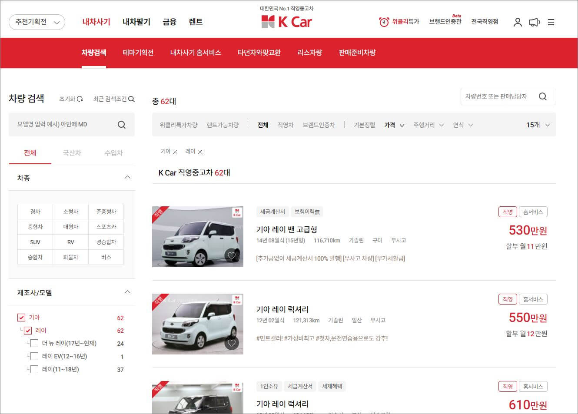This screenshot has width=578, height=414.
Task: Click the reset (초기화) refresh icon
Action: [x=80, y=99]
